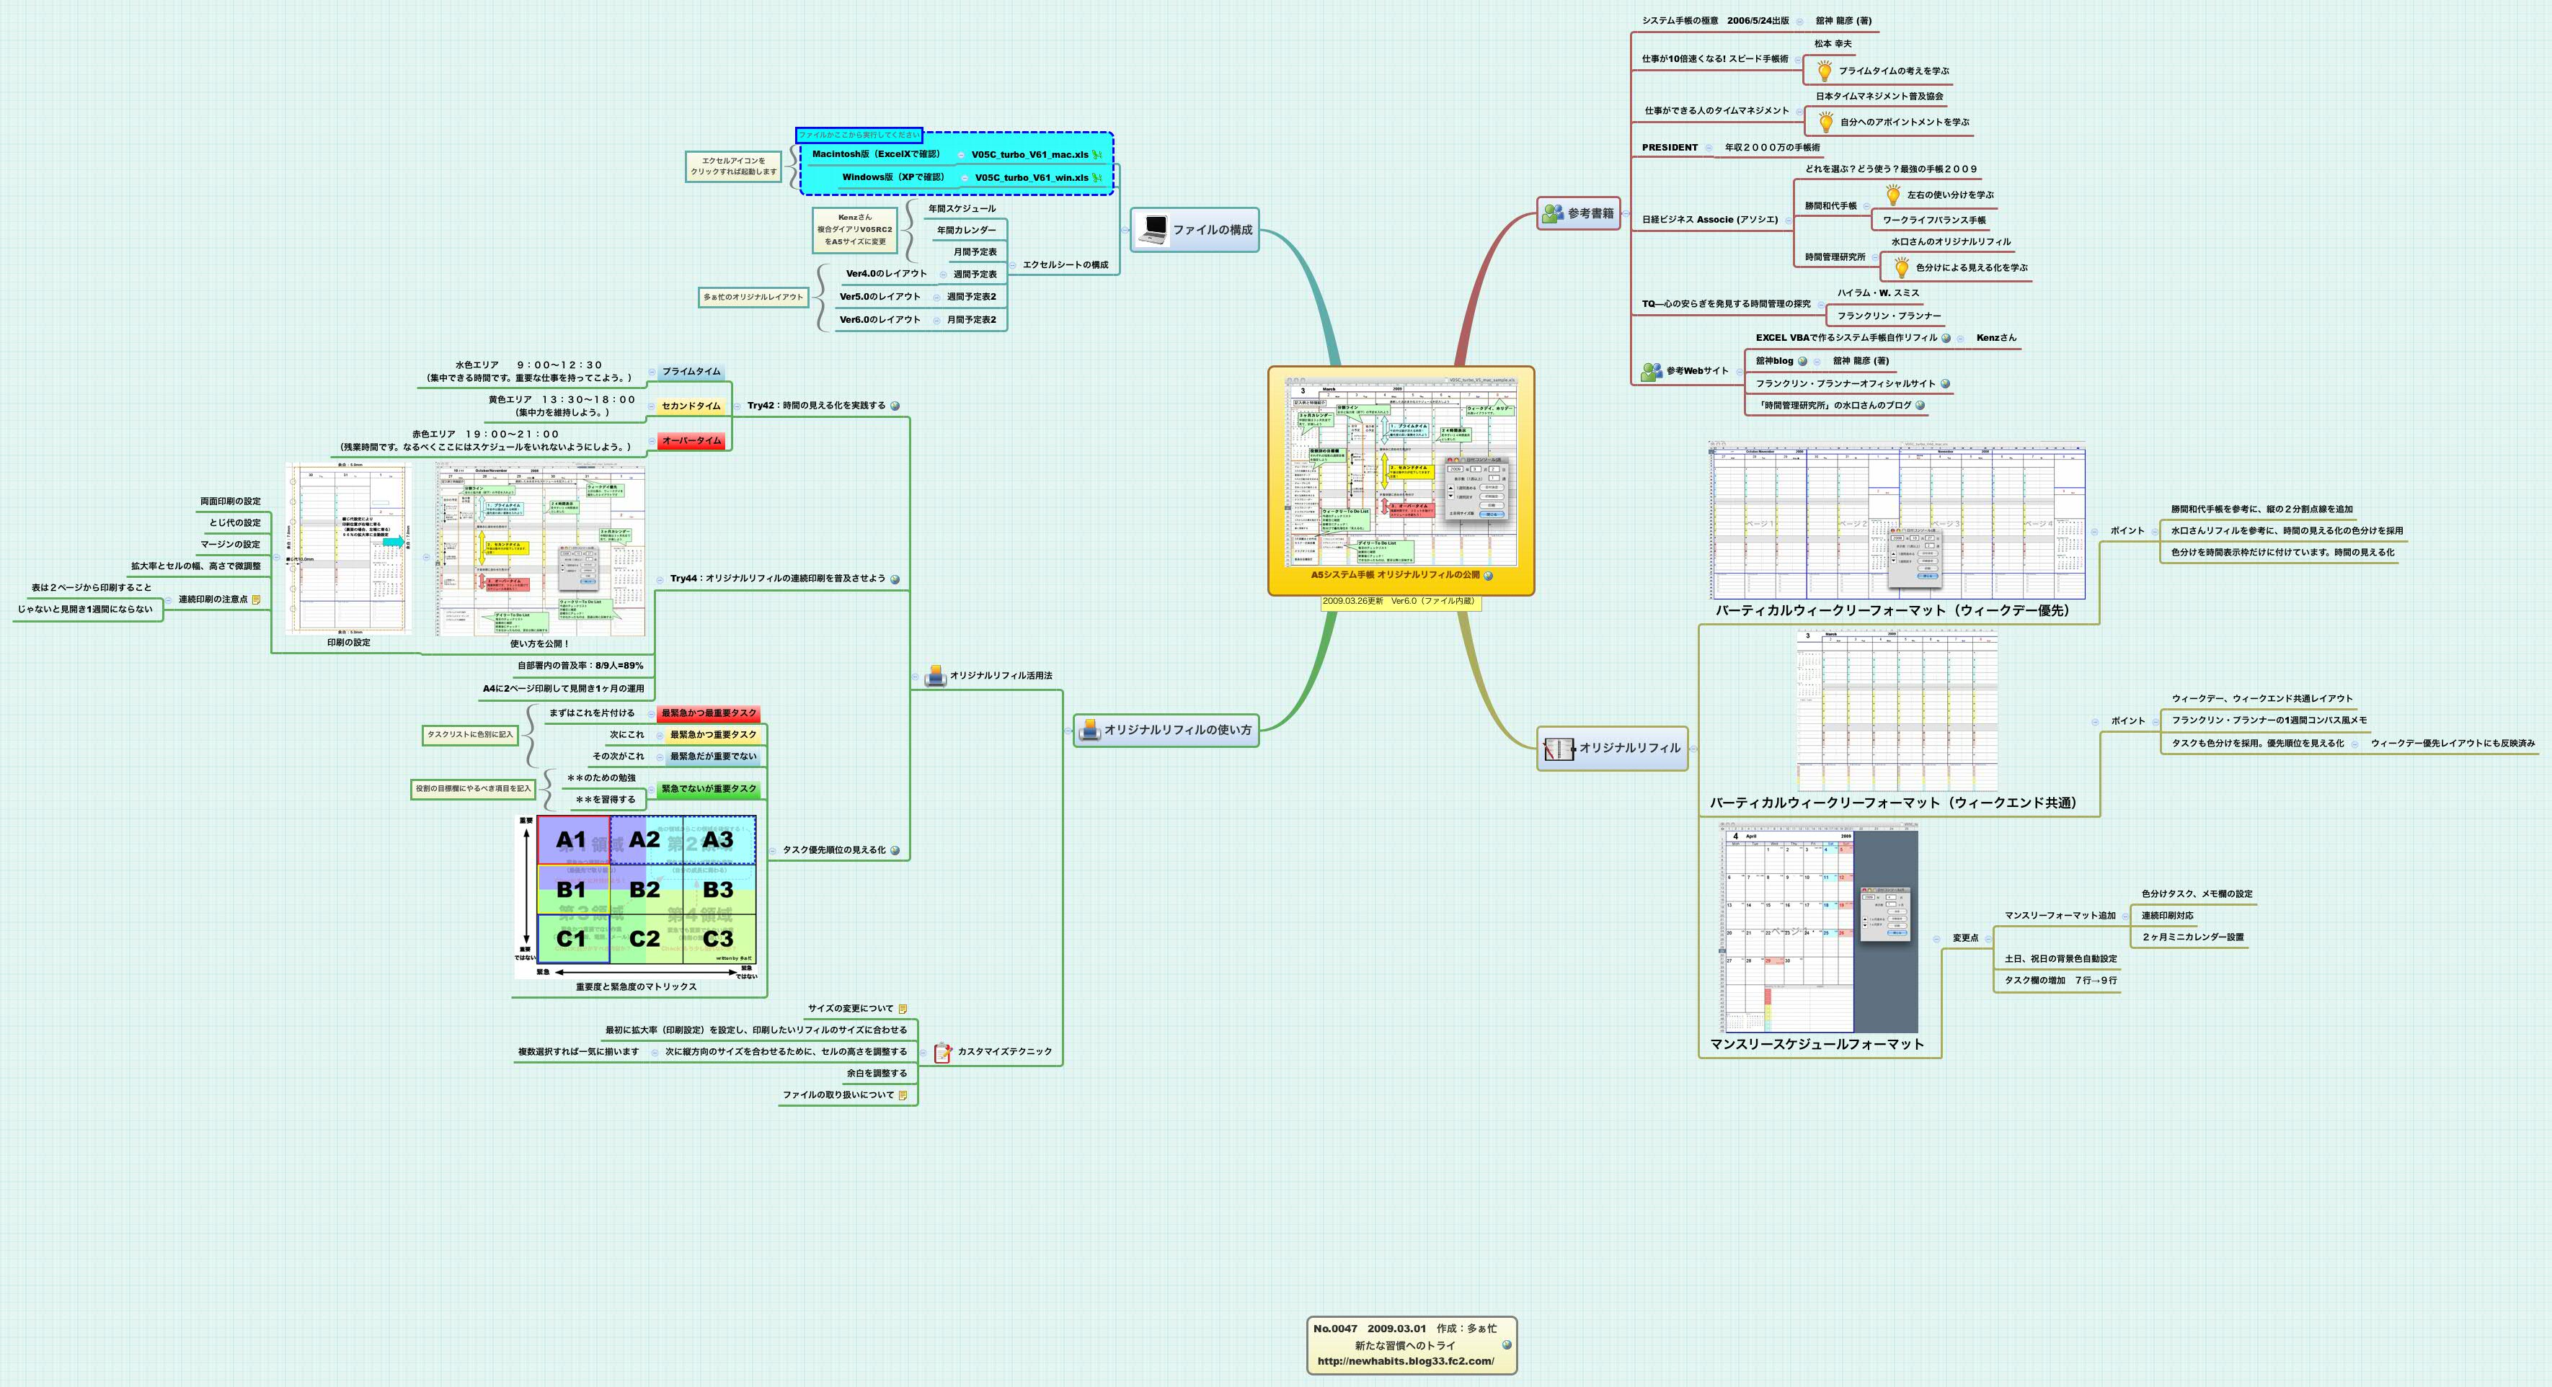Click the printer icon on オリジナルリフィルの使い方
This screenshot has width=2552, height=1387.
(x=1090, y=731)
